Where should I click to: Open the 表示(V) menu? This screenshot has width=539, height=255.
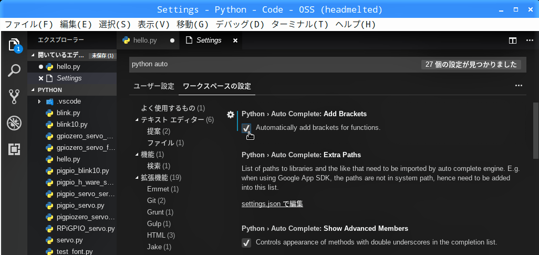153,24
